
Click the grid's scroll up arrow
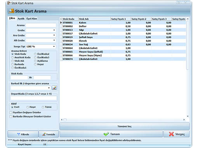click(188, 19)
